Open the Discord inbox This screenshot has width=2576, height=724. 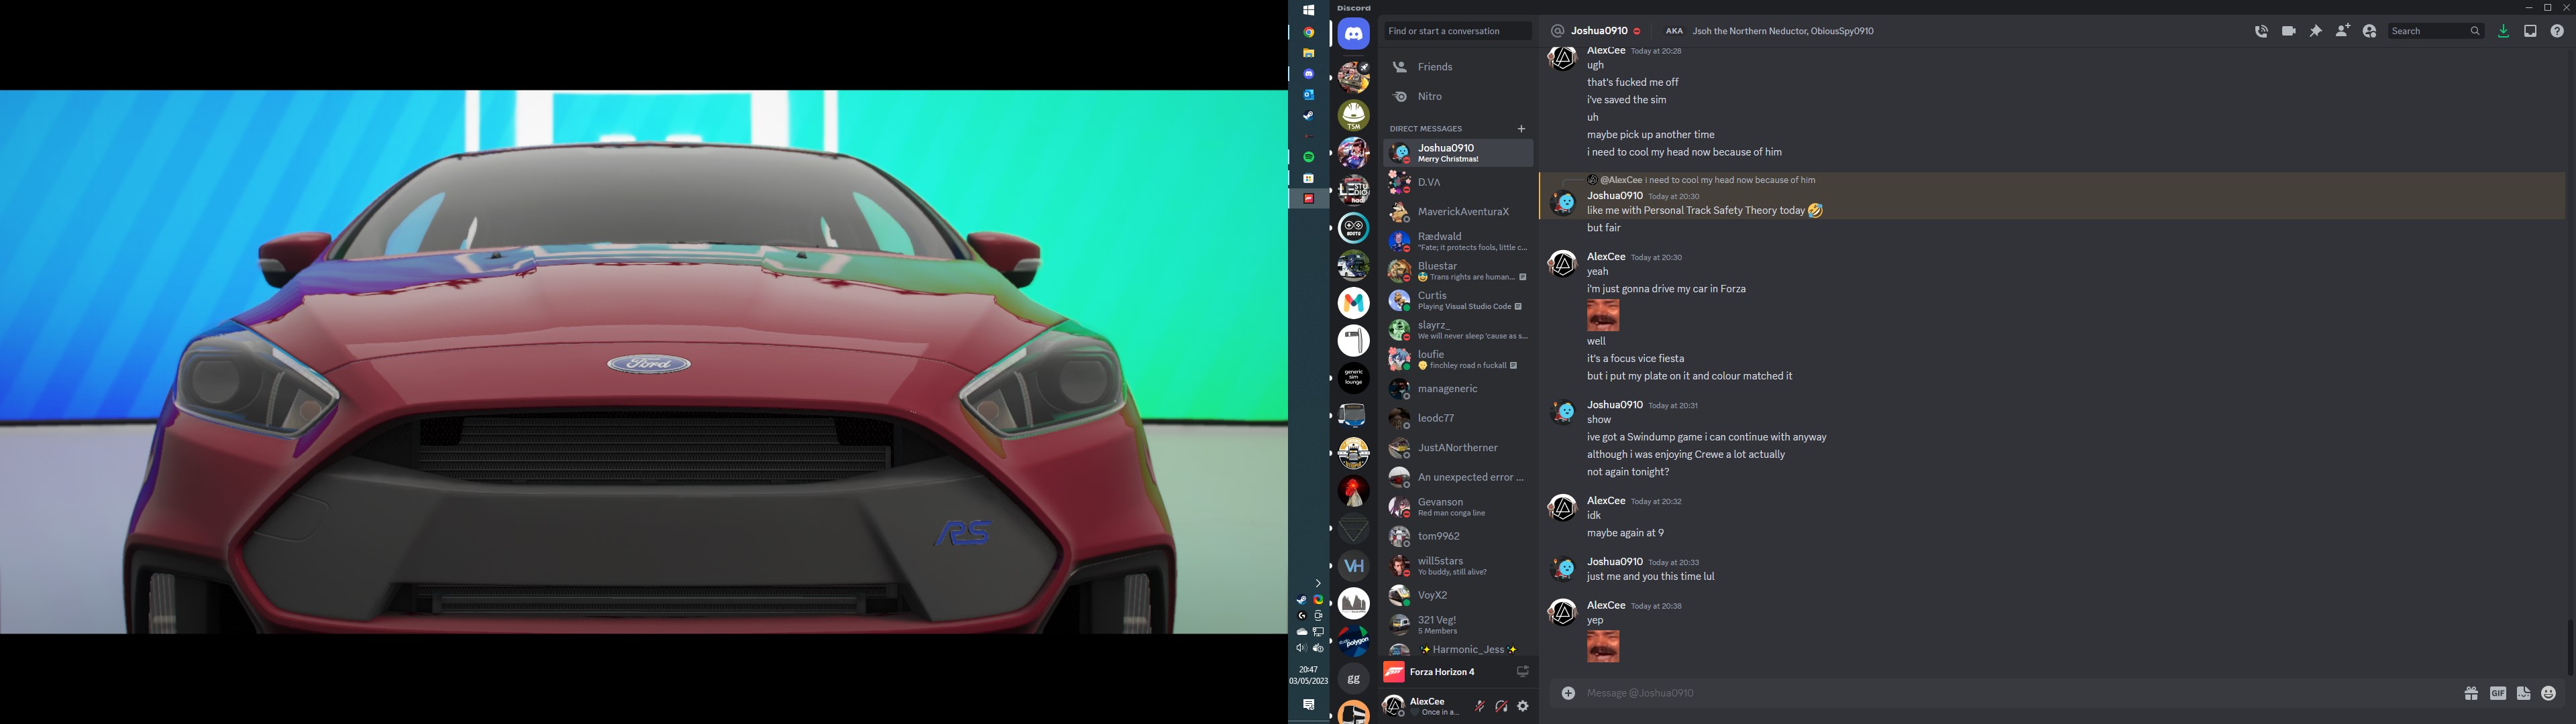pyautogui.click(x=2530, y=32)
